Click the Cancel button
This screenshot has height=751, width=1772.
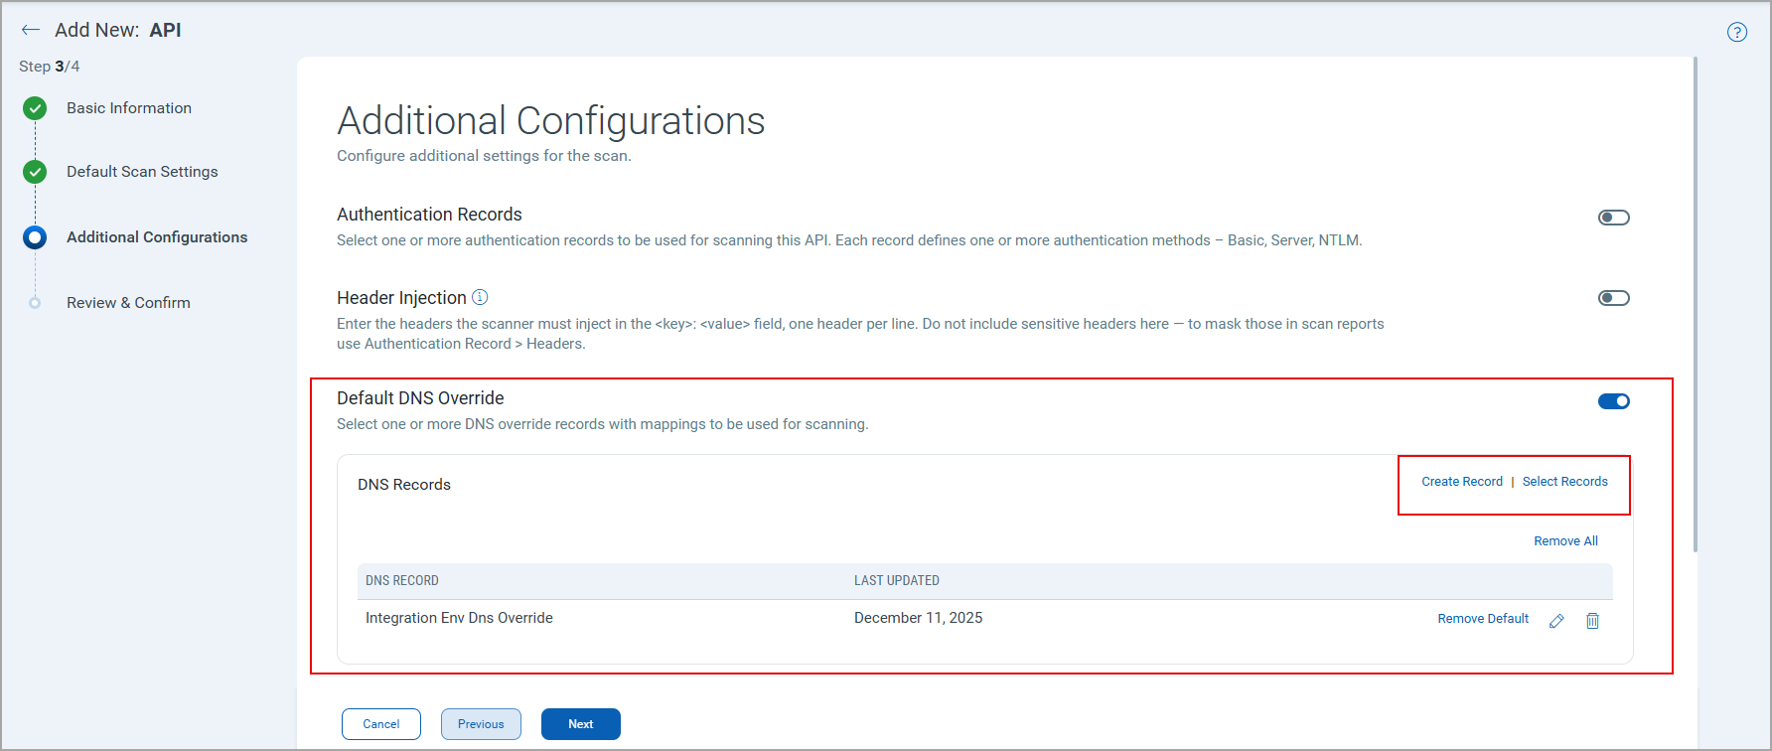coord(381,724)
